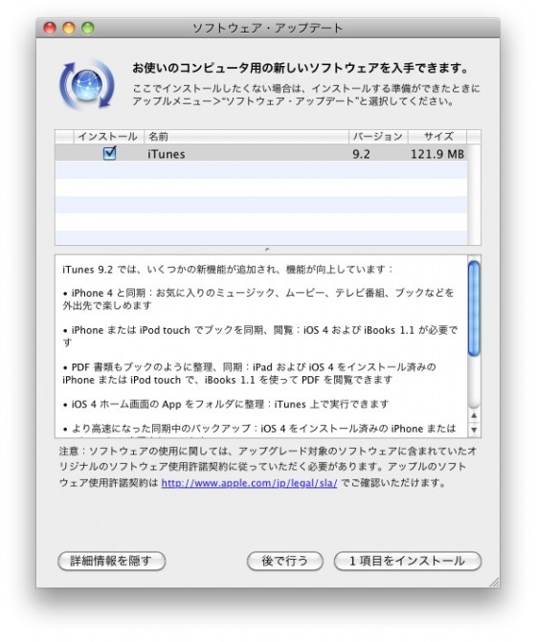Click the empty scrollbar track below thumb

pyautogui.click(x=474, y=382)
